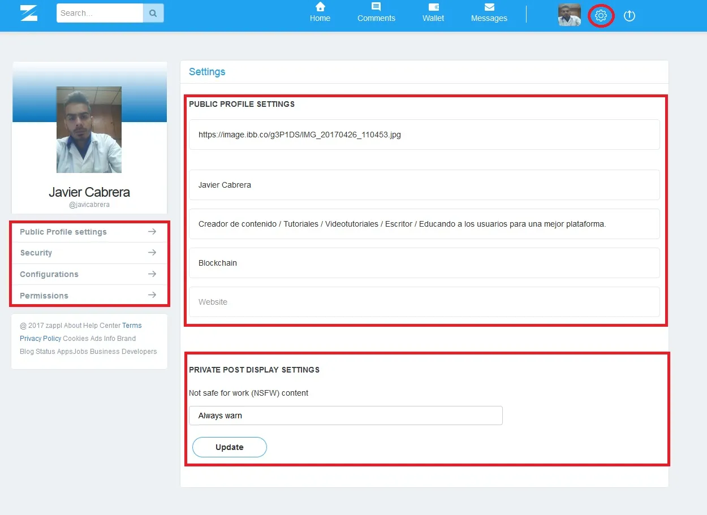
Task: Open the Configurations menu item
Action: (49, 274)
